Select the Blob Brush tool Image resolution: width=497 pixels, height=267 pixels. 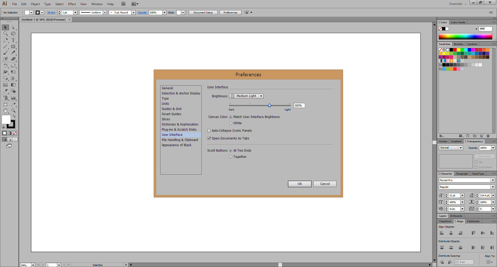coord(5,59)
